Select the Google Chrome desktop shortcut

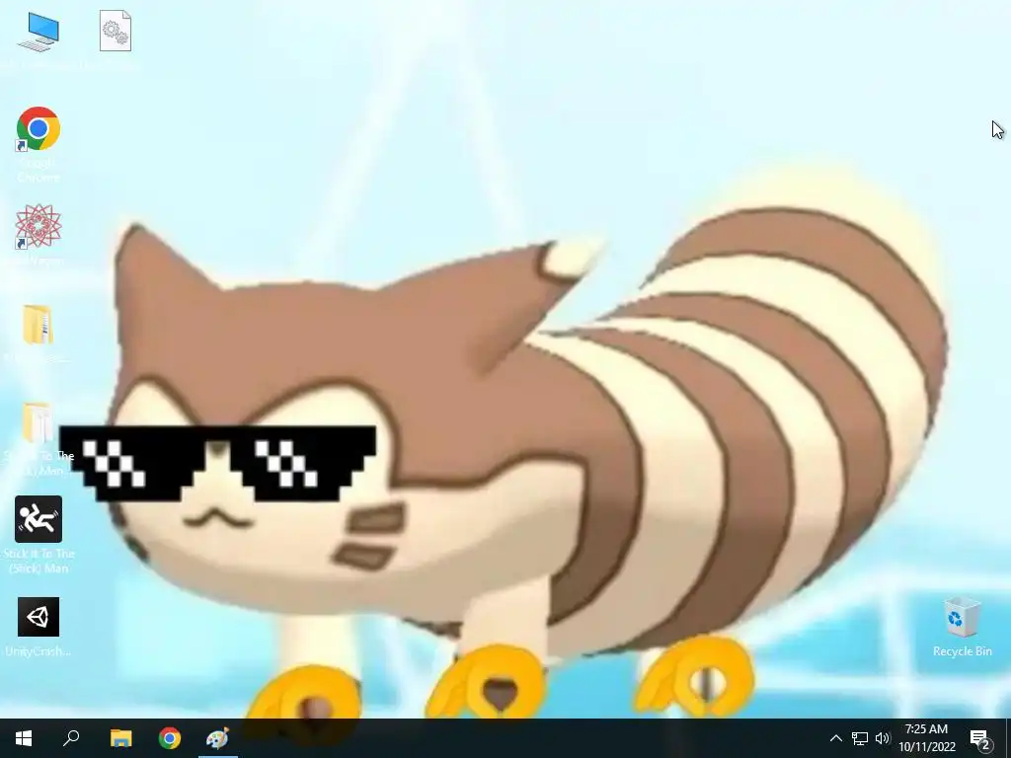(x=39, y=129)
